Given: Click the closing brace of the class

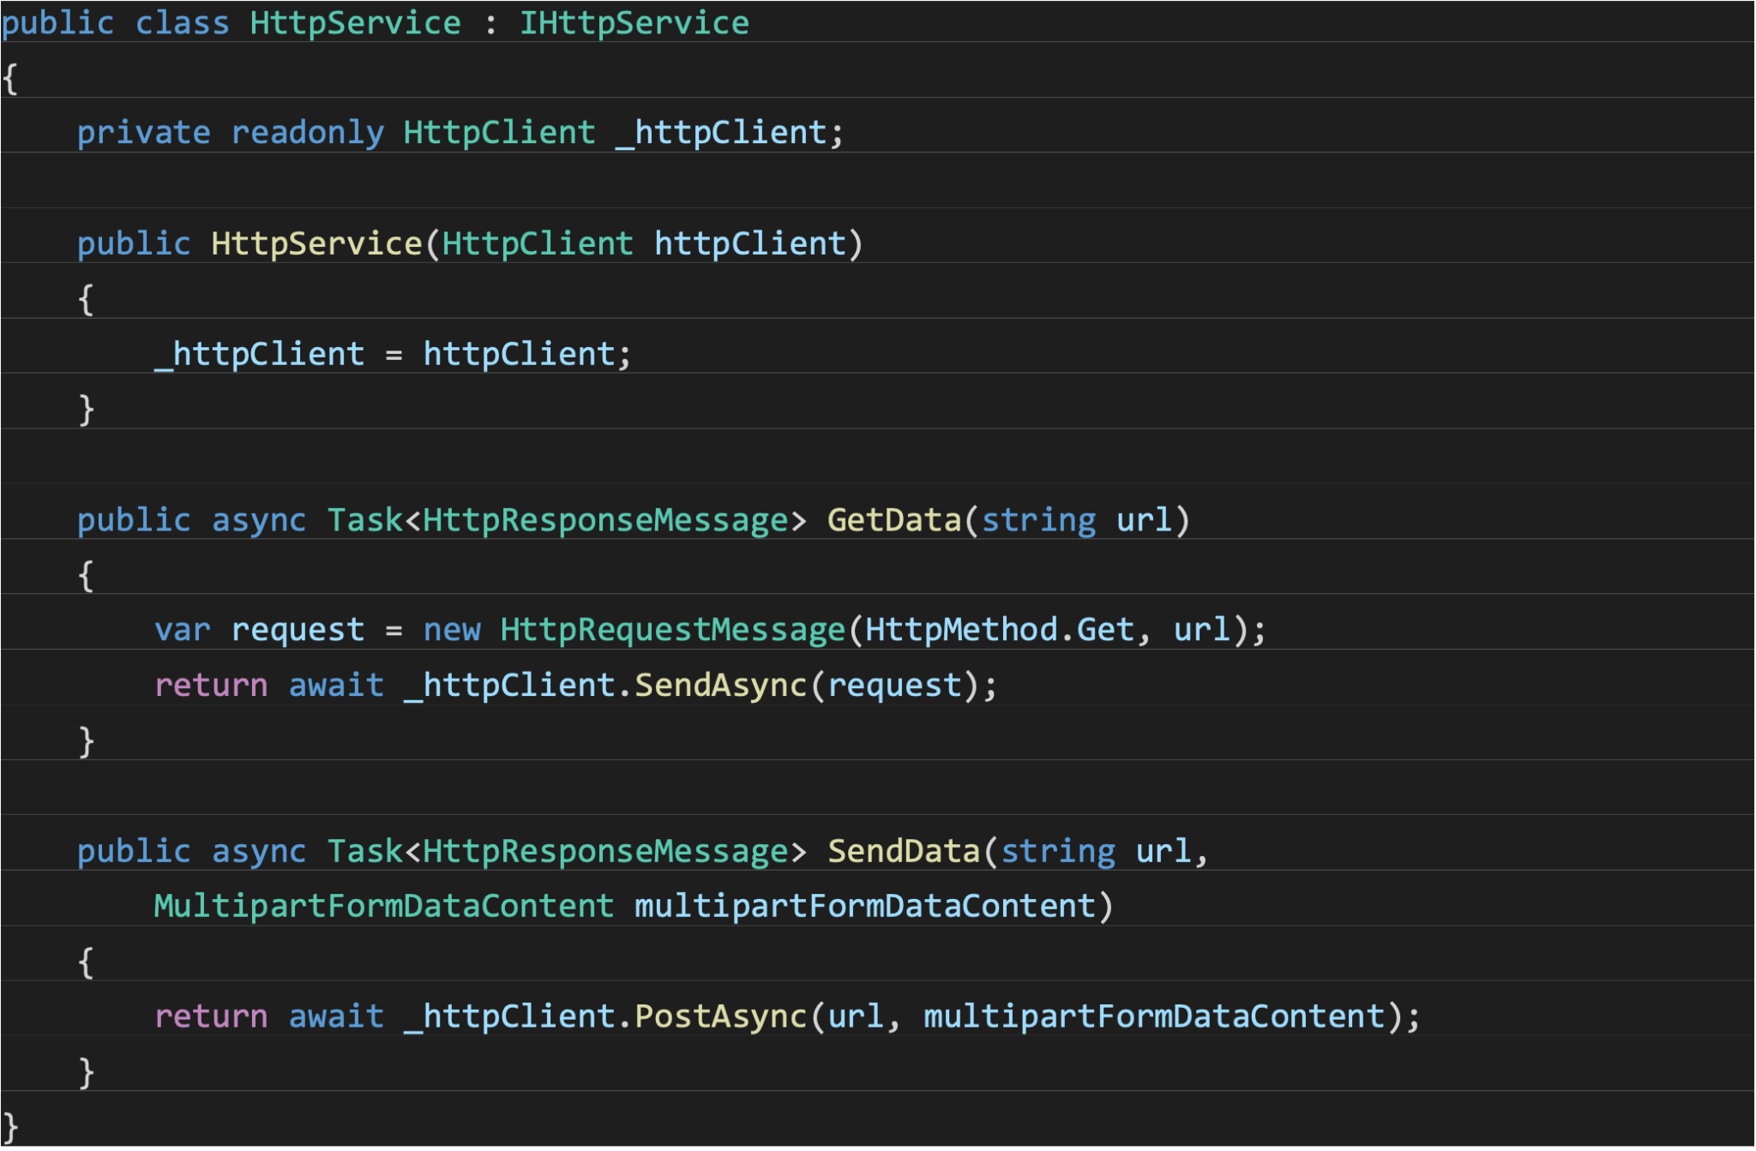Looking at the screenshot, I should tap(11, 1126).
